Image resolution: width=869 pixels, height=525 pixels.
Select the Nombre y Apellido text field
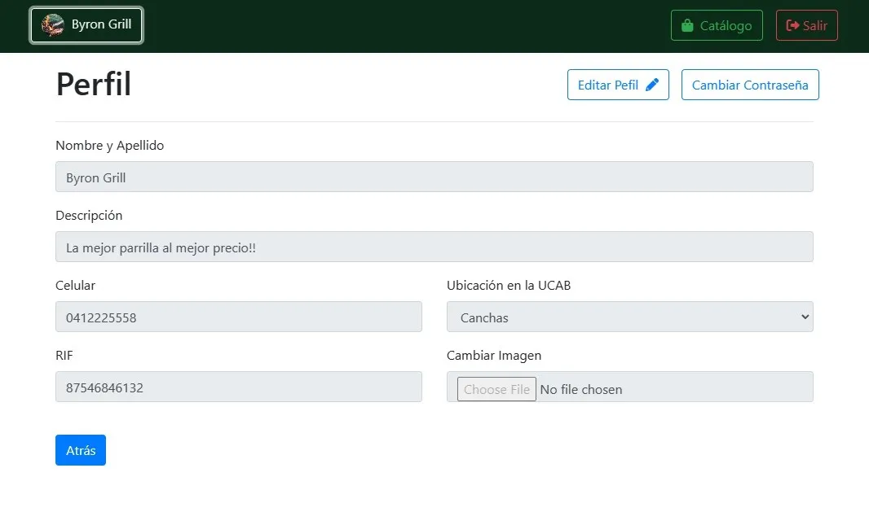pyautogui.click(x=434, y=177)
